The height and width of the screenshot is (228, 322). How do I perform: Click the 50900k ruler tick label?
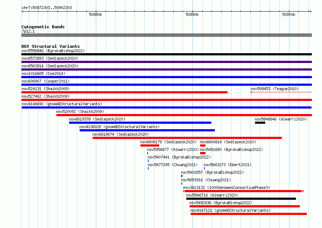288,14
